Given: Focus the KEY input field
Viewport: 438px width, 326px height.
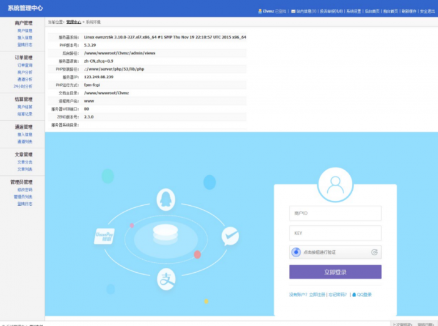Looking at the screenshot, I should (335, 233).
